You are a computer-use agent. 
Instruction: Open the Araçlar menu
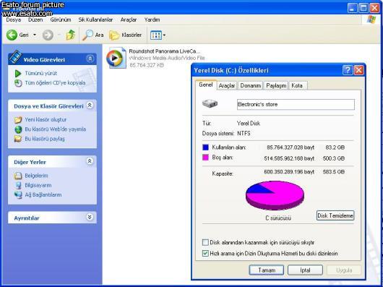pyautogui.click(x=129, y=20)
